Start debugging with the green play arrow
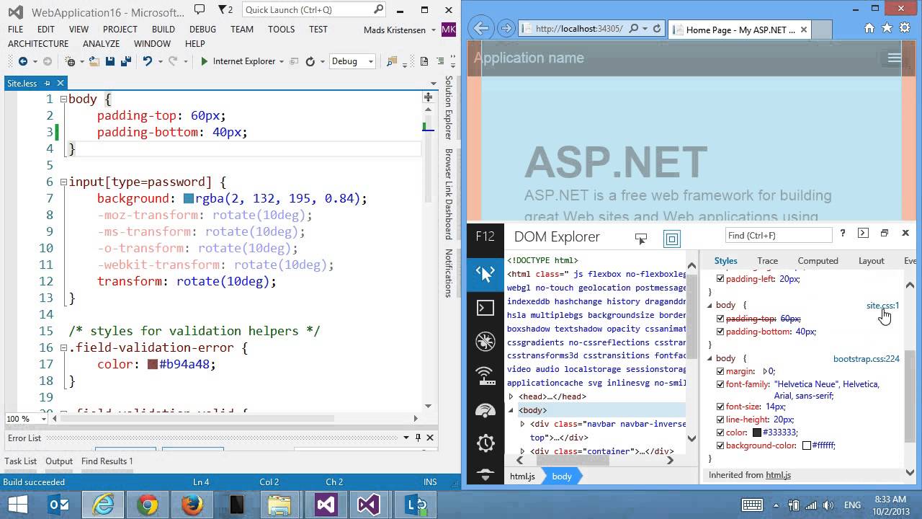Image resolution: width=922 pixels, height=519 pixels. (x=204, y=61)
